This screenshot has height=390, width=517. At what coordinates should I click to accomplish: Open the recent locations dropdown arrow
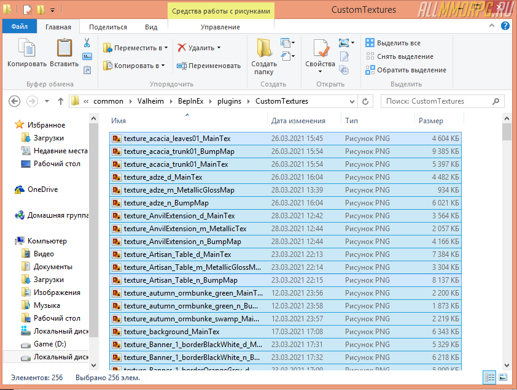click(47, 101)
